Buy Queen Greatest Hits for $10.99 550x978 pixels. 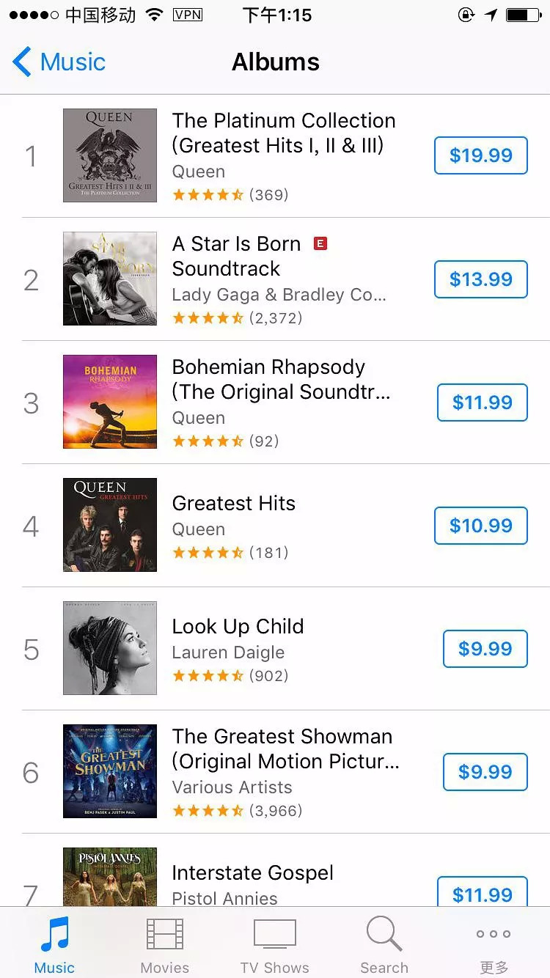(x=481, y=526)
